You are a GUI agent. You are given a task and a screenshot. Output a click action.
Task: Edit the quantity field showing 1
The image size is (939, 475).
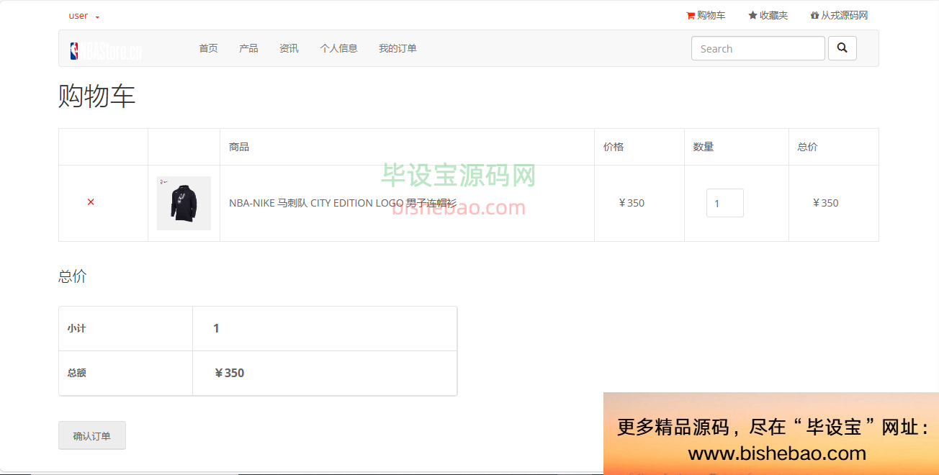pyautogui.click(x=725, y=203)
